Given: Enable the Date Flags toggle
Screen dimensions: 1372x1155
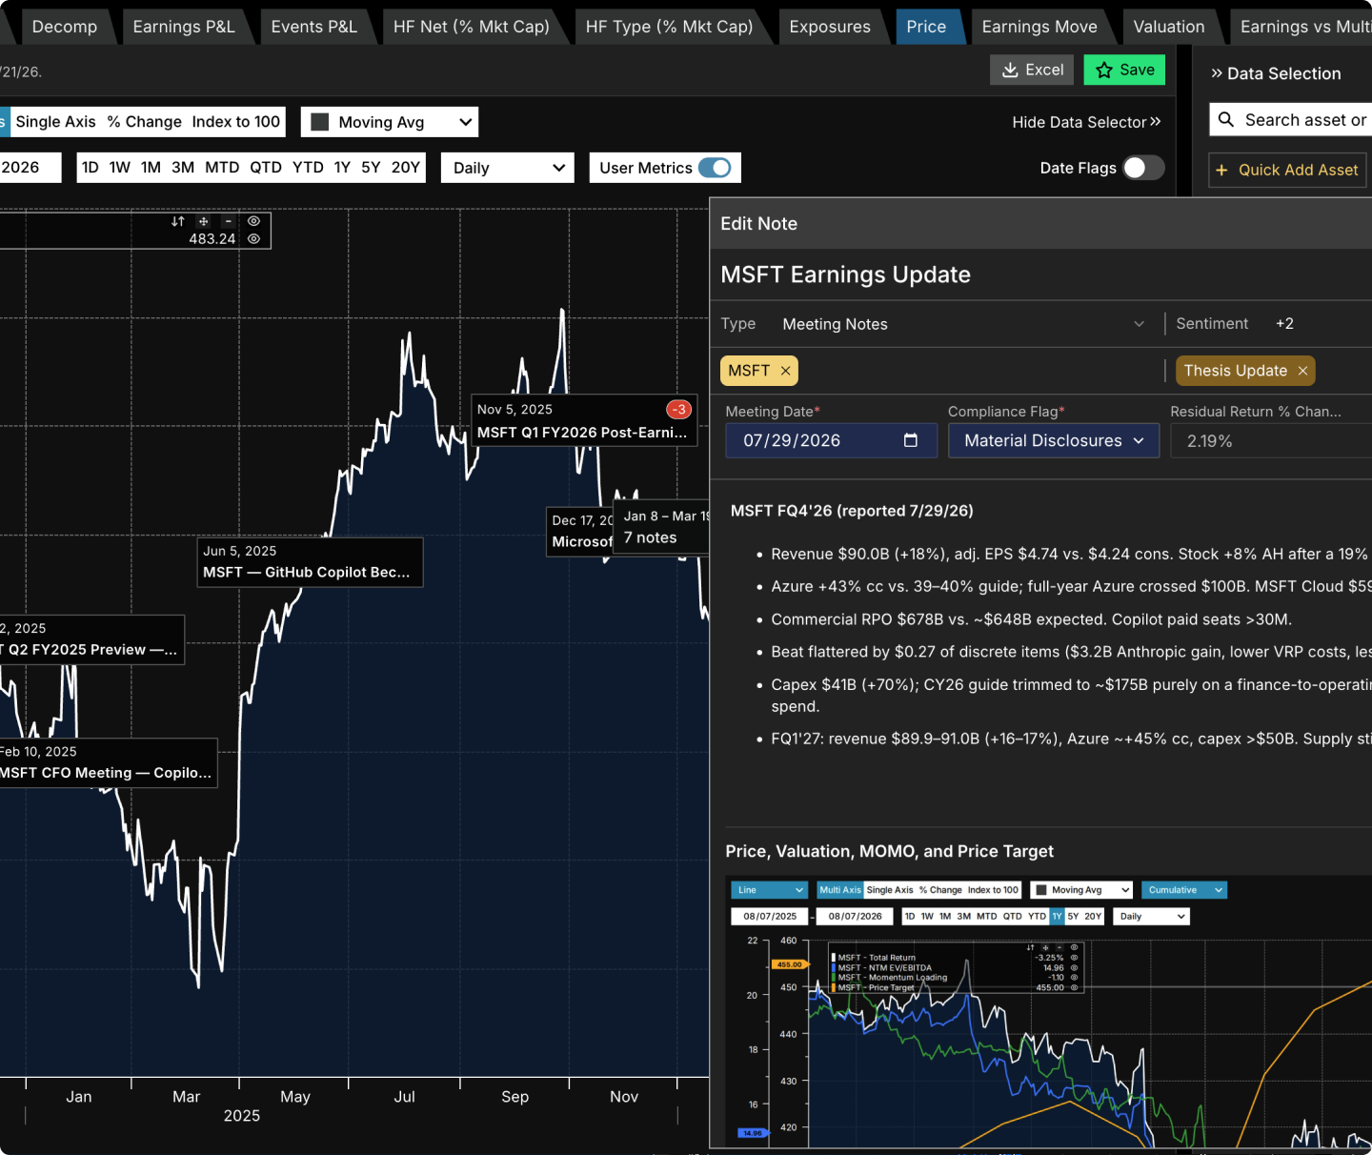Looking at the screenshot, I should 1143,168.
